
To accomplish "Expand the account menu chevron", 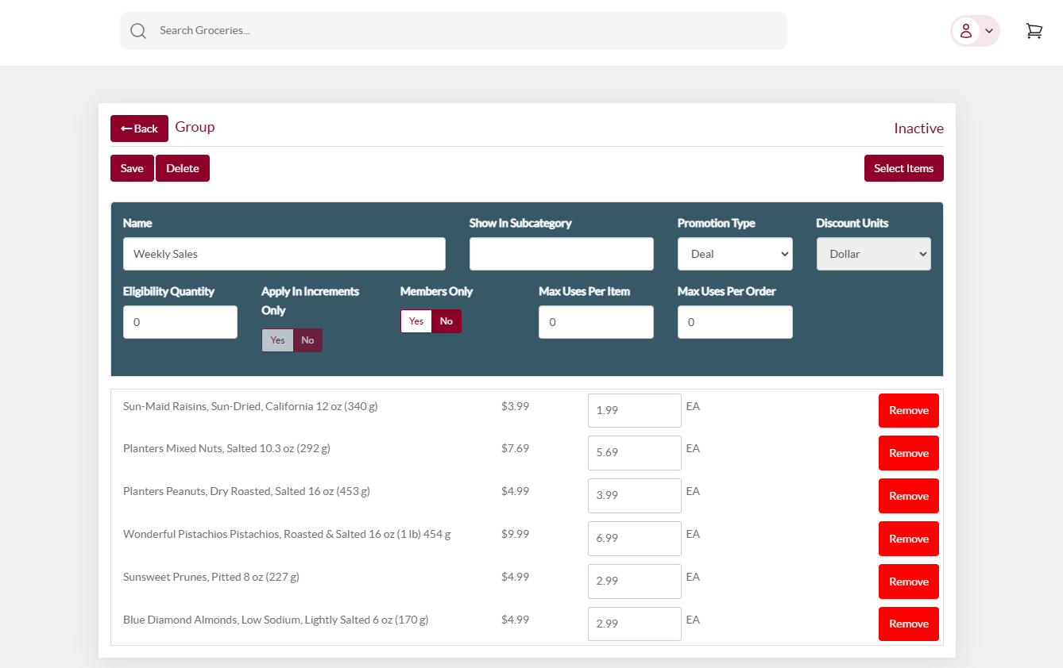I will click(x=989, y=31).
